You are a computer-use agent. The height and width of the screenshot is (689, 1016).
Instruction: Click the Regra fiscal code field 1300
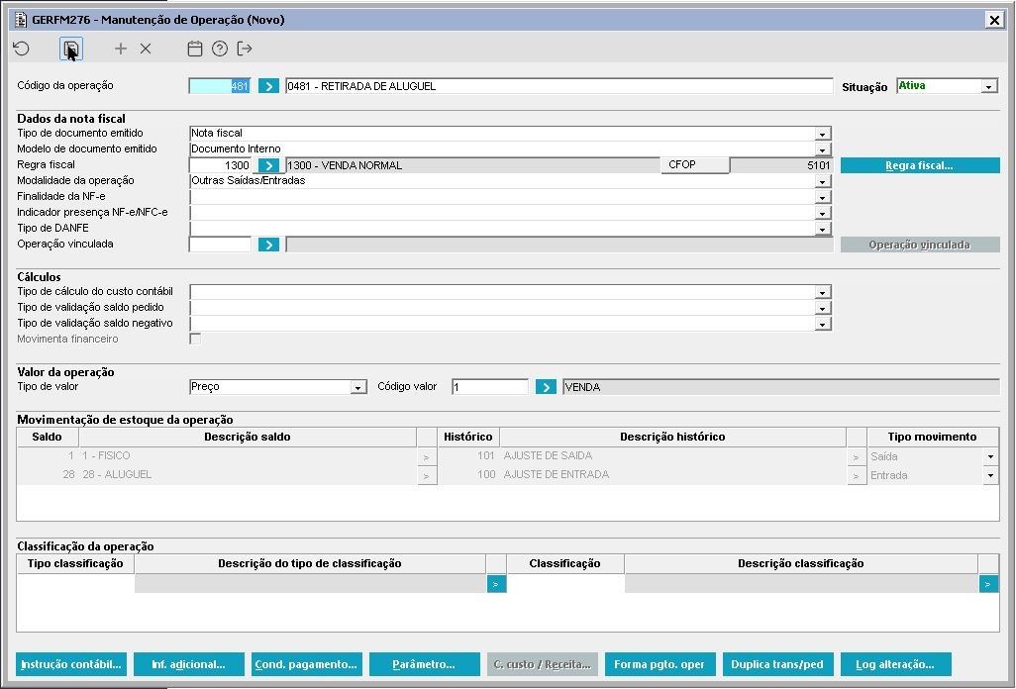coord(220,165)
